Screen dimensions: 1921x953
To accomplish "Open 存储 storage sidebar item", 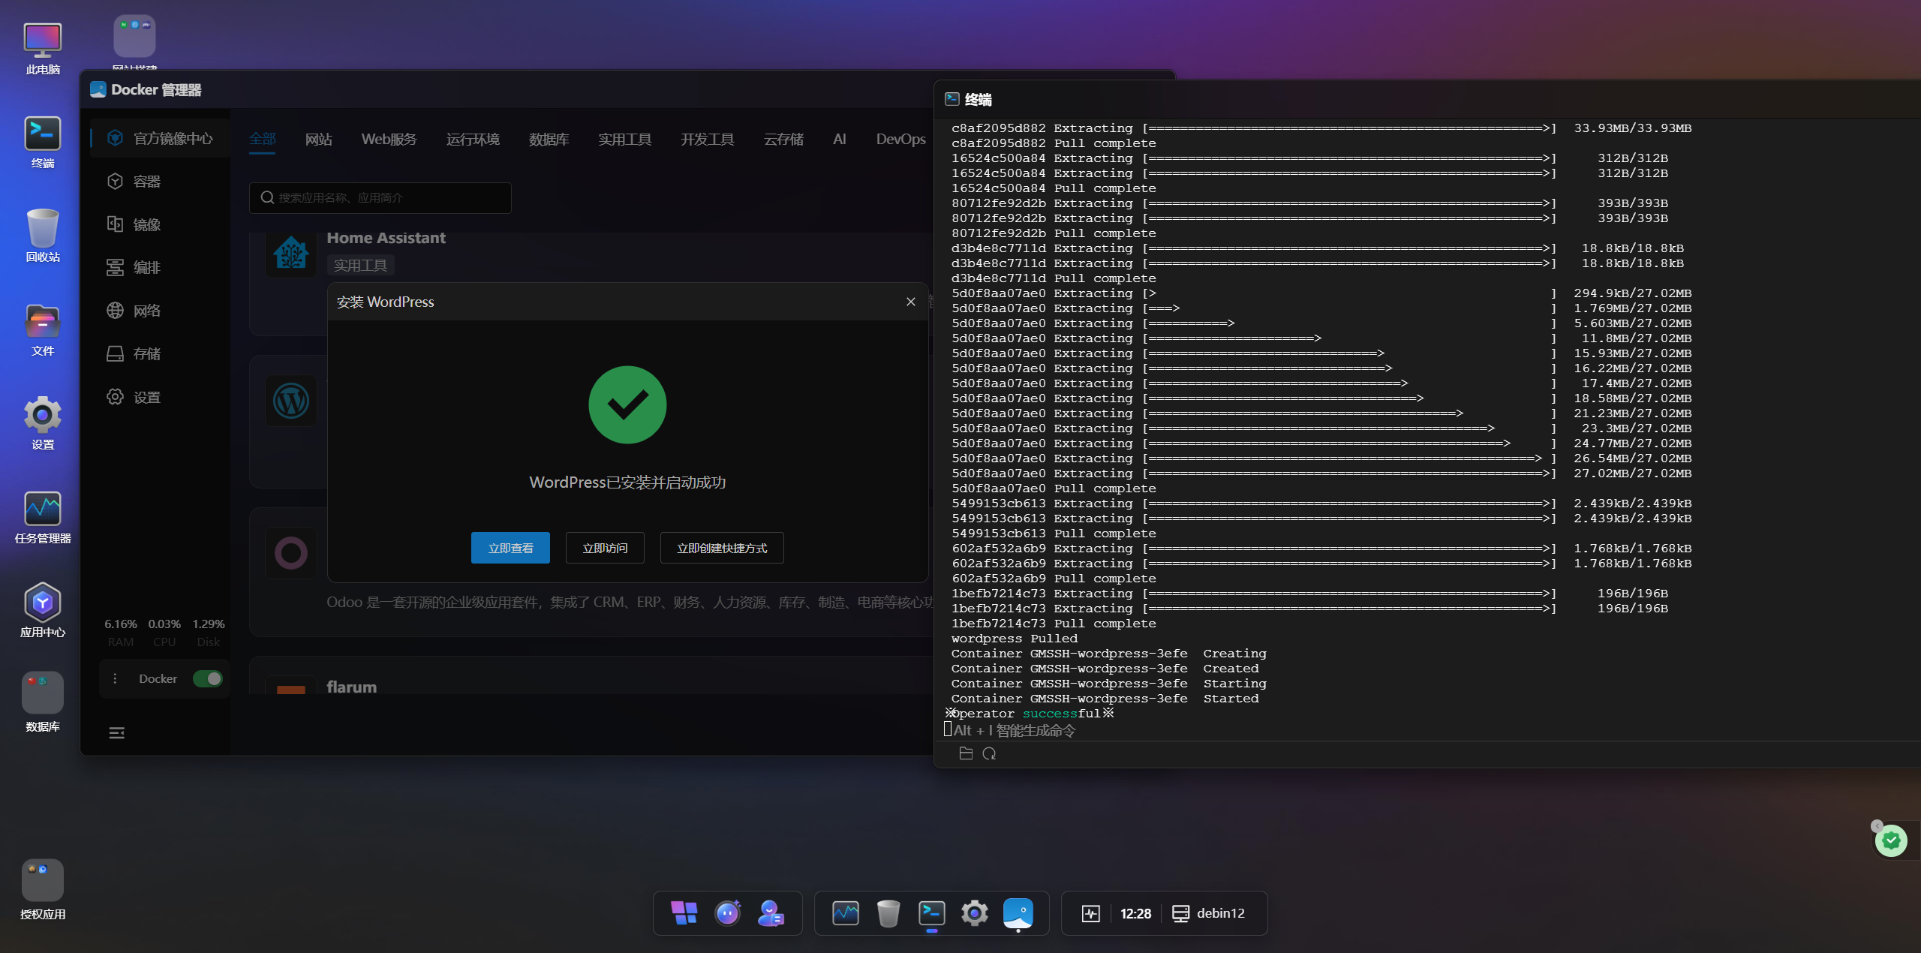I will (x=146, y=354).
